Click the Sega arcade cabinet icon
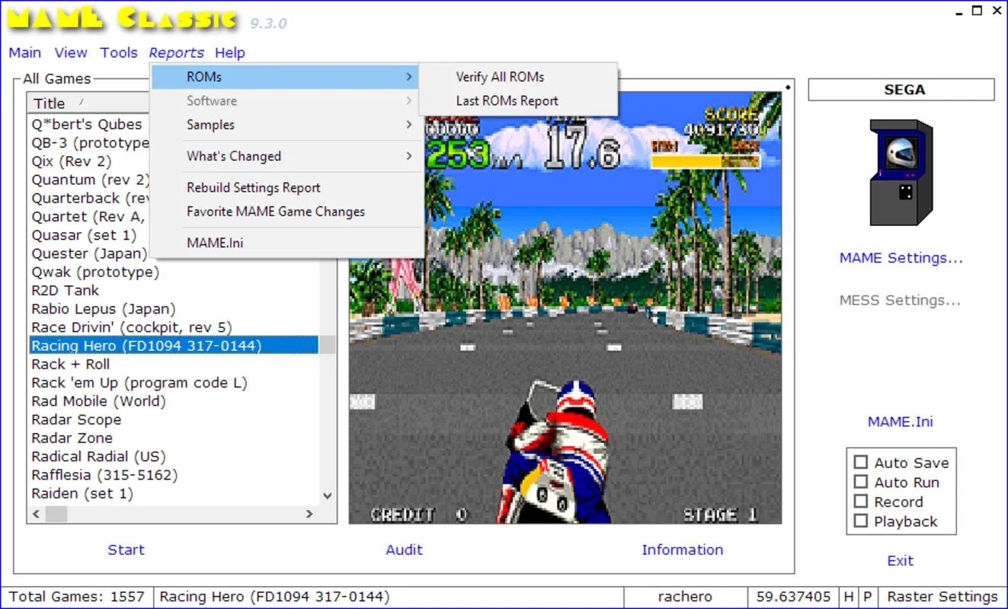1008x609 pixels. pos(901,172)
